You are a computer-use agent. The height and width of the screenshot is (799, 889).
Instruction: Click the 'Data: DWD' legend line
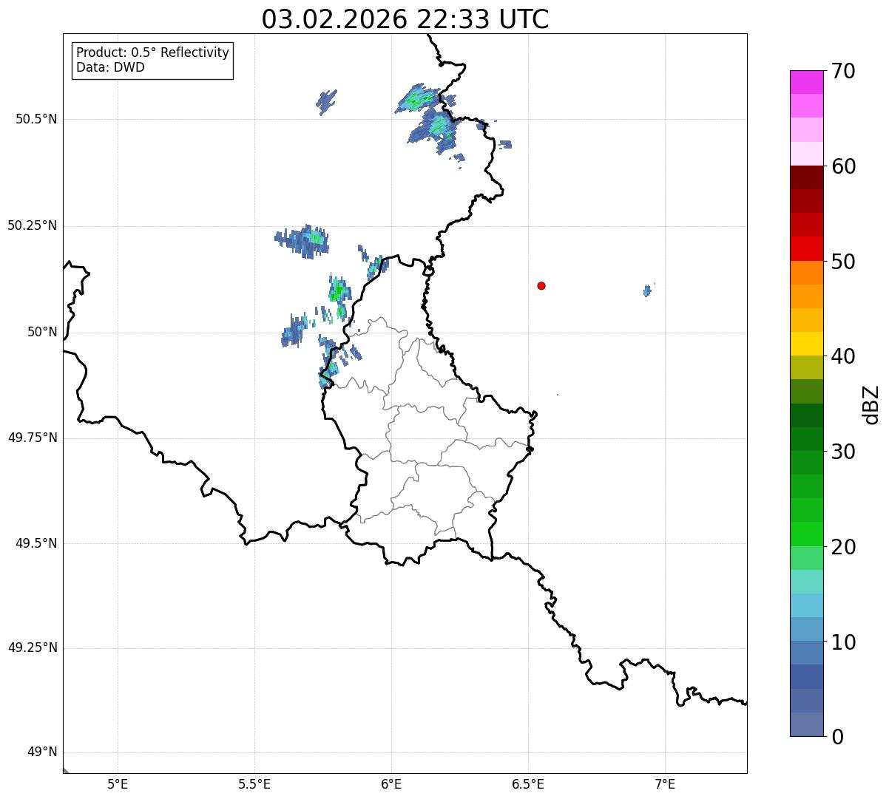tap(110, 68)
